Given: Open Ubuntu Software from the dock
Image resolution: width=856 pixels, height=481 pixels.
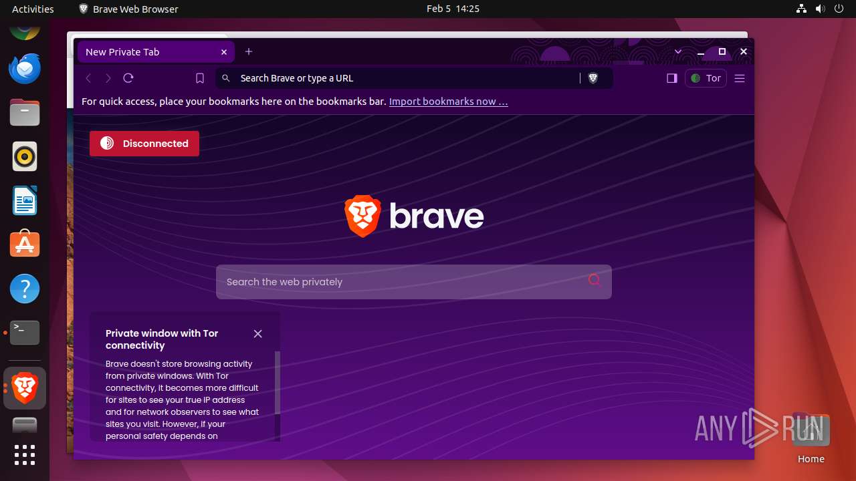Looking at the screenshot, I should 25,245.
